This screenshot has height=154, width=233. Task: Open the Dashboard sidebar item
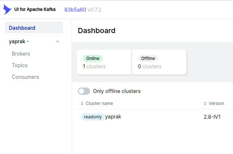click(x=22, y=28)
